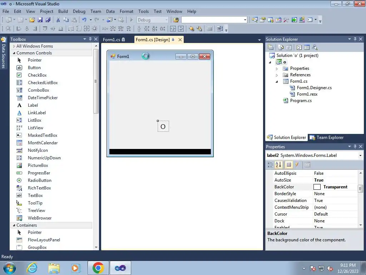Click the Properties panel vertical scrollbar thumb
This screenshot has width=366, height=275.
pos(360,188)
